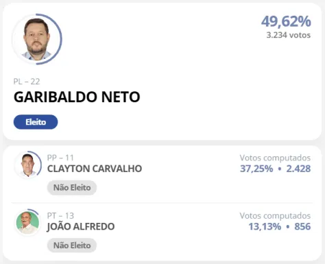The image size is (325, 264).
Task: Click Votos computados label for Clayton Carvalho
Action: 275,158
